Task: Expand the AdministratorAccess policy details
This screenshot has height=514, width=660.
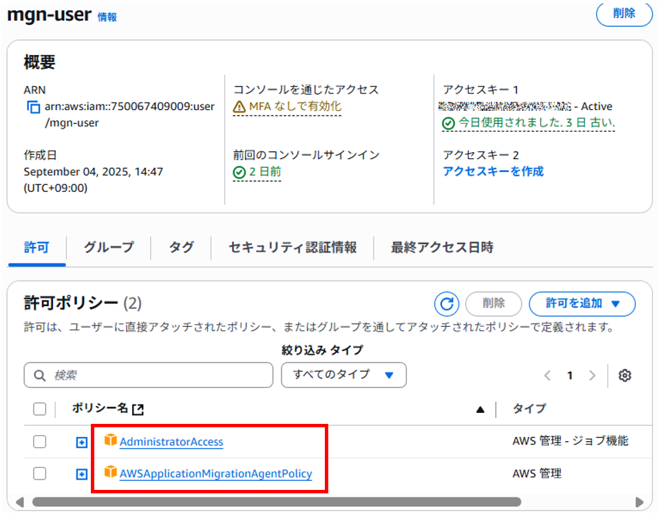Action: [82, 442]
